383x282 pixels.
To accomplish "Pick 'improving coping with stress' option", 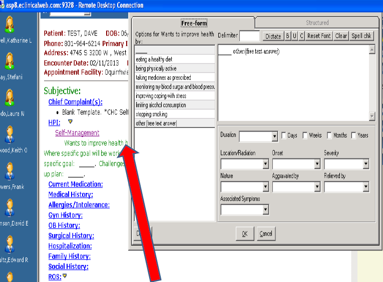I will click(x=175, y=96).
